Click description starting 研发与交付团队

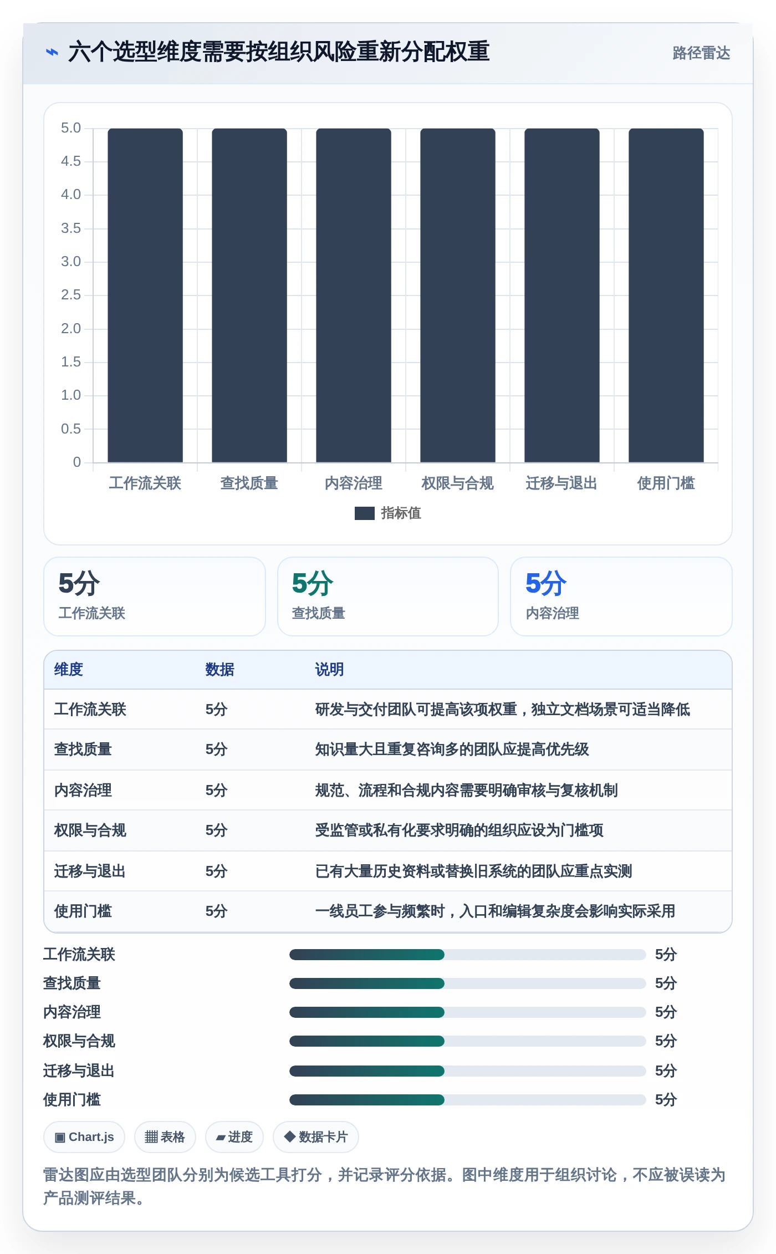(503, 710)
